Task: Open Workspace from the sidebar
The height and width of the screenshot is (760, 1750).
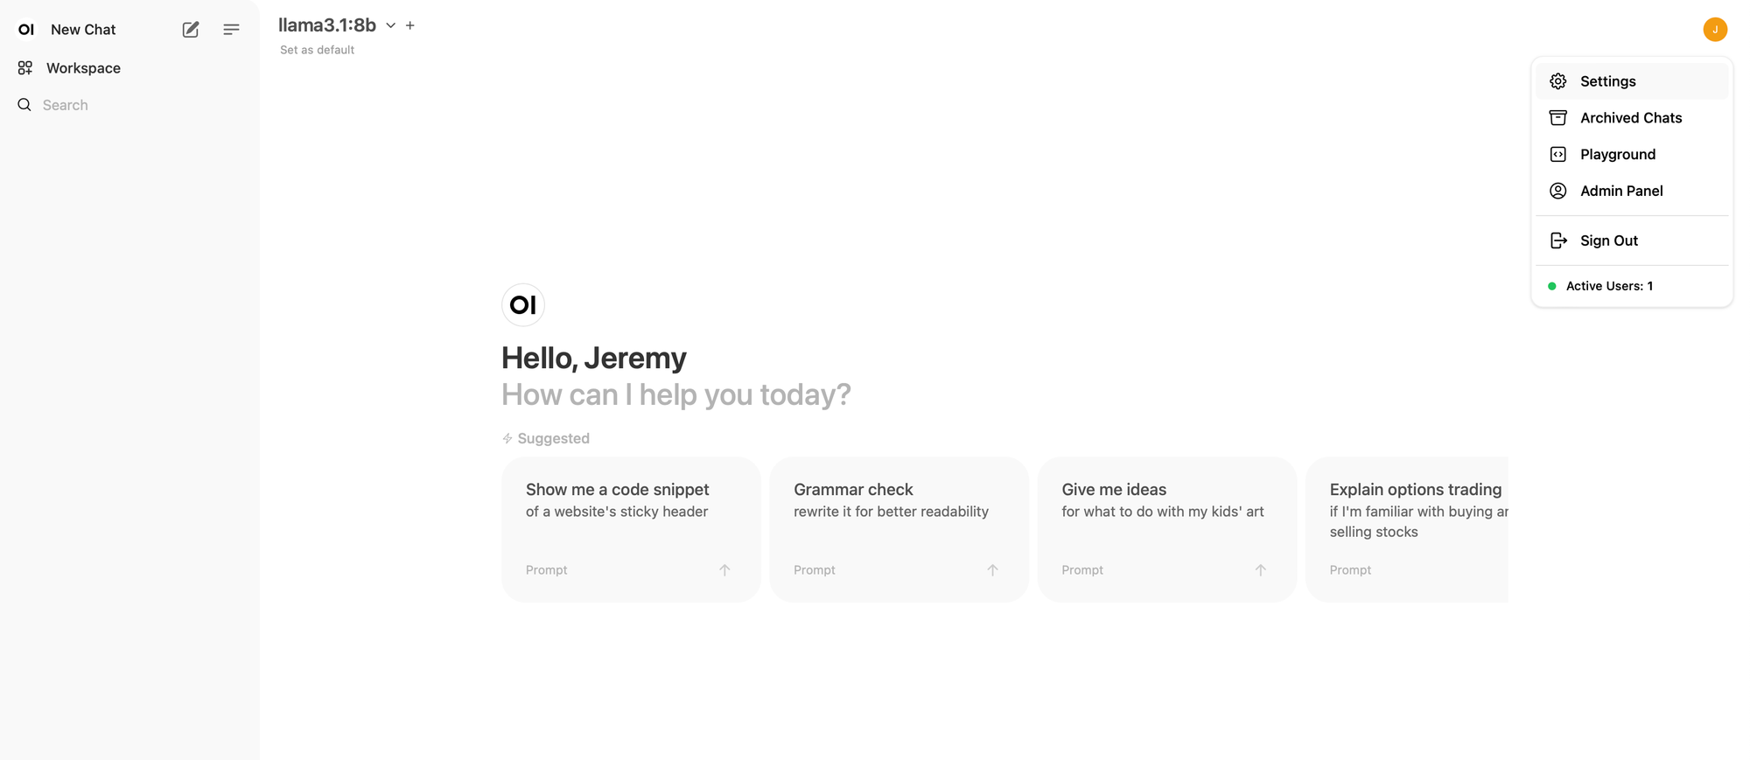Action: click(x=83, y=68)
